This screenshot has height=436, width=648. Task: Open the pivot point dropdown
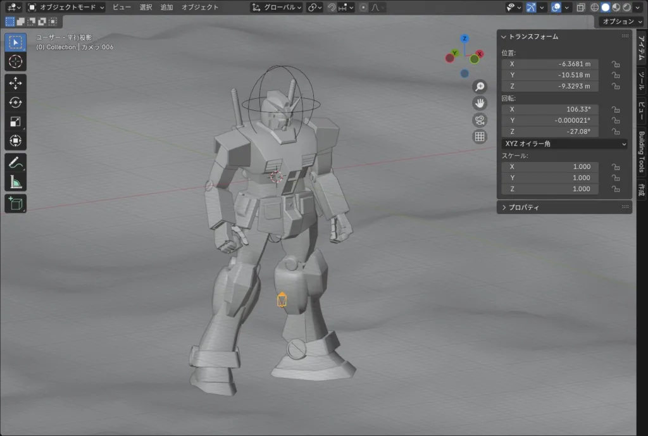pos(315,8)
